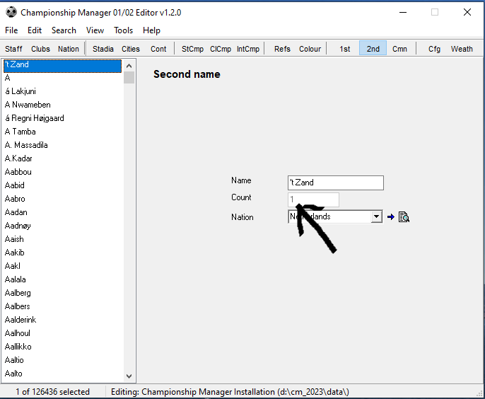Close the Championship Manager Editor window
Screen dimensions: 485x399
coord(467,13)
